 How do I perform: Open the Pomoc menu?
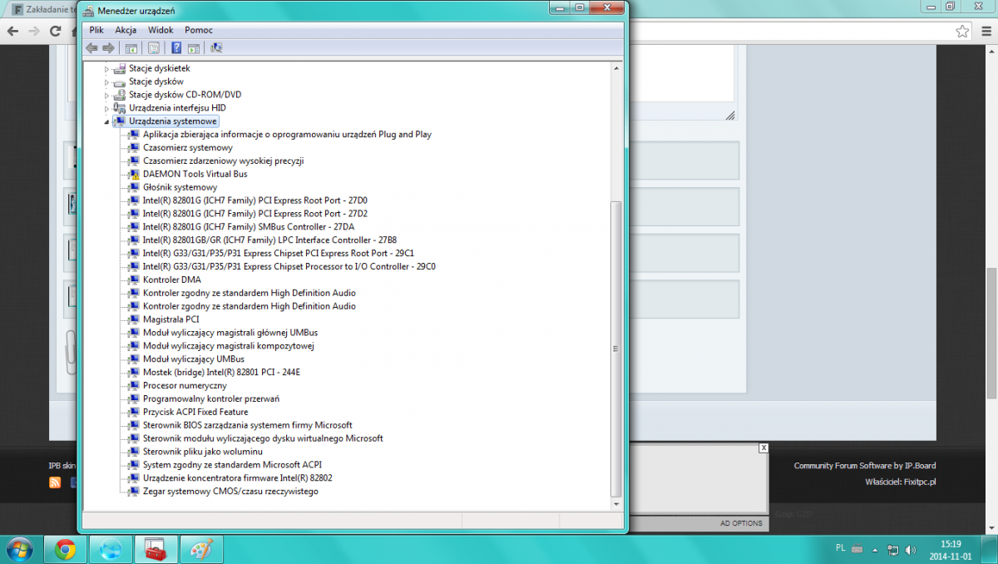point(199,30)
